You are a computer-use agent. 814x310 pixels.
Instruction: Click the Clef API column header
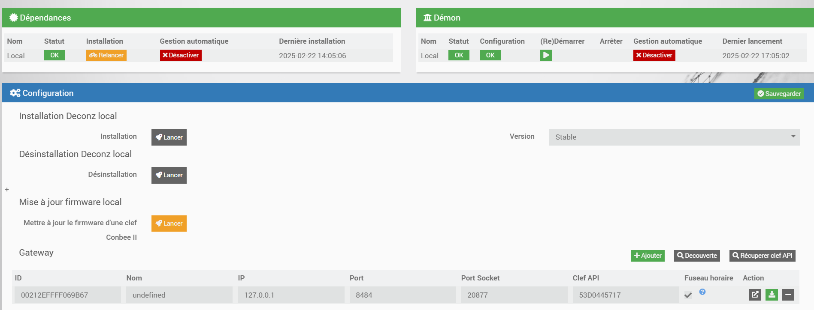coord(586,278)
